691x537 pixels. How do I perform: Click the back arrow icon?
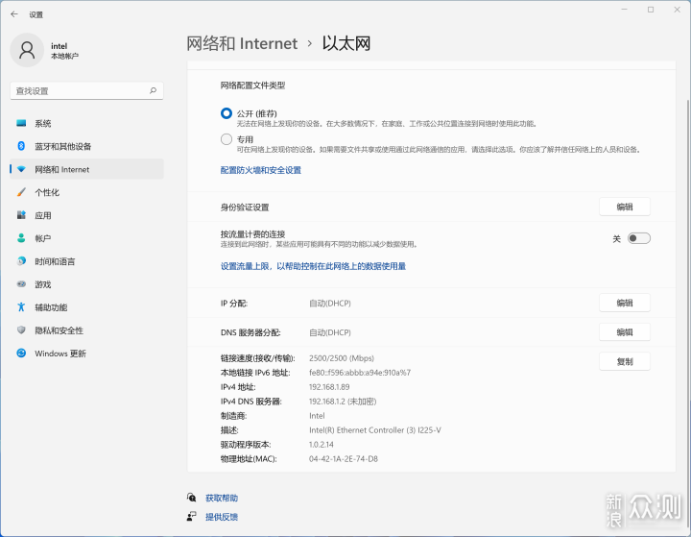point(14,14)
